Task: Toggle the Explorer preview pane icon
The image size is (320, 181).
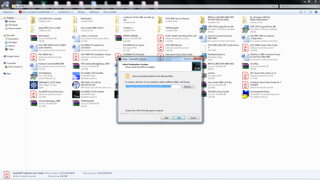Action: (310, 12)
